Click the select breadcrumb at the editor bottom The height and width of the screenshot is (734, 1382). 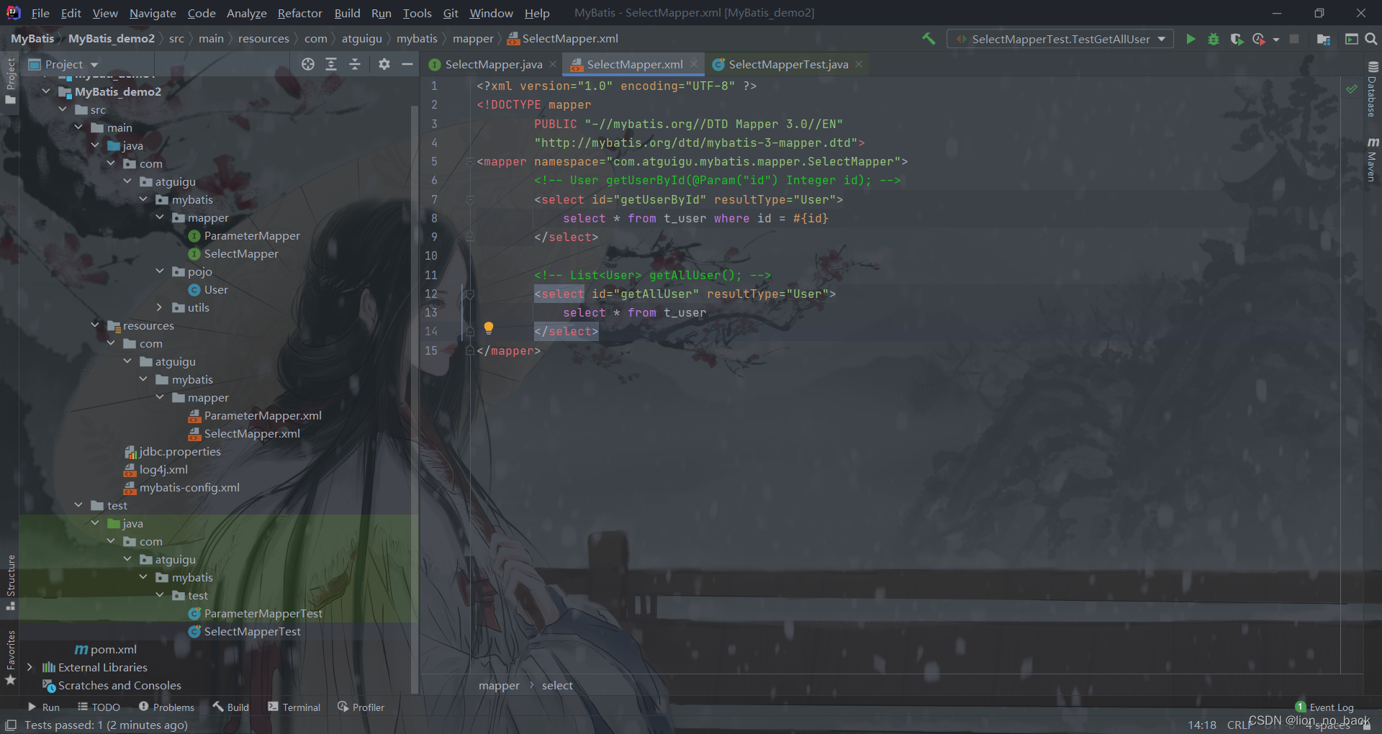tap(557, 685)
